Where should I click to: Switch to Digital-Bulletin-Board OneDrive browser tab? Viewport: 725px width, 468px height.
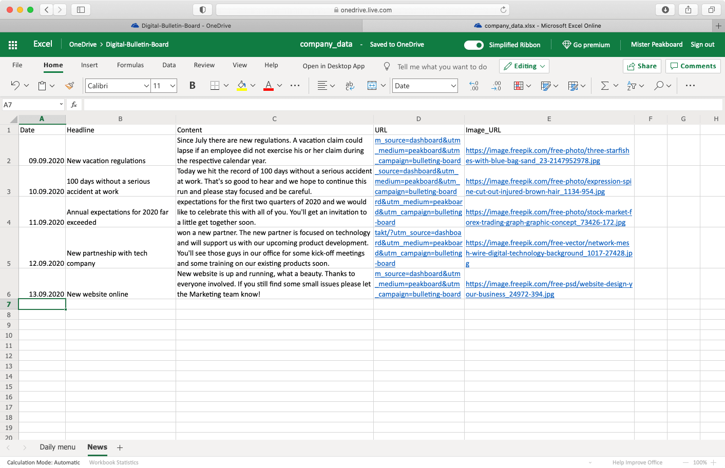pos(181,26)
